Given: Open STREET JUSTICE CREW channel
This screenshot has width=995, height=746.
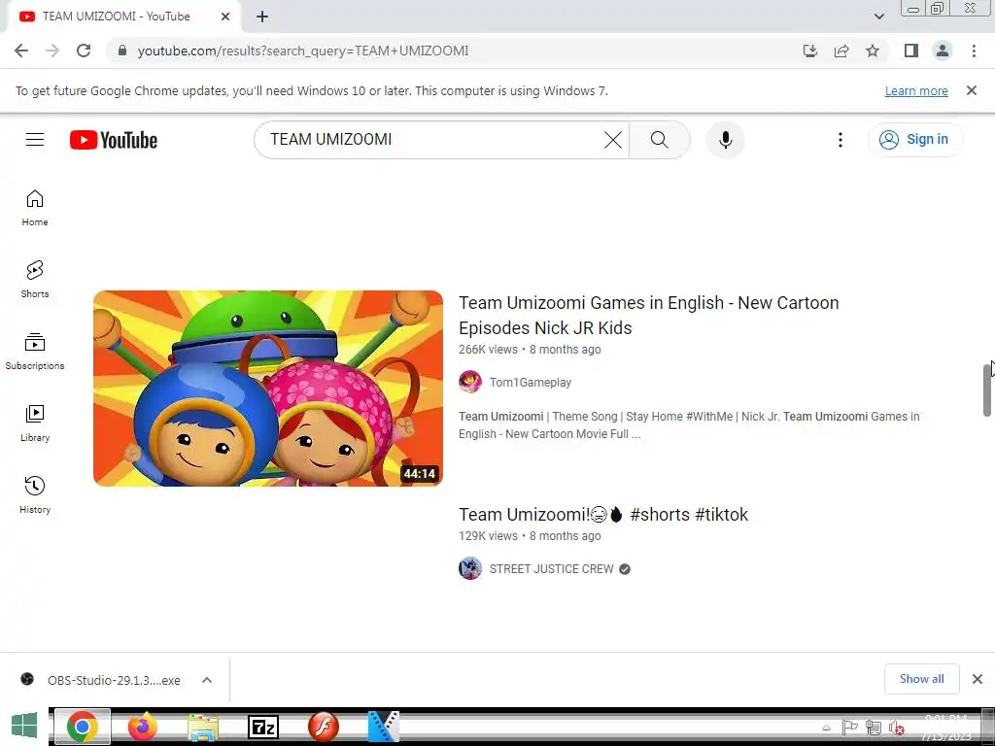Looking at the screenshot, I should [552, 569].
